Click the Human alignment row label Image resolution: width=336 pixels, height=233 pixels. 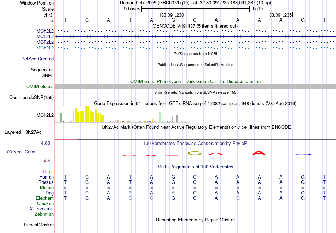click(x=46, y=177)
